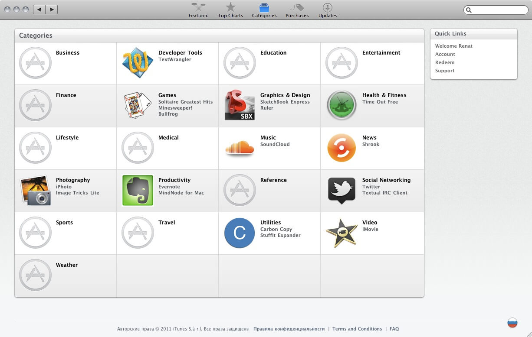Open the Graphics & Design category title
This screenshot has height=337, width=532.
[x=285, y=95]
